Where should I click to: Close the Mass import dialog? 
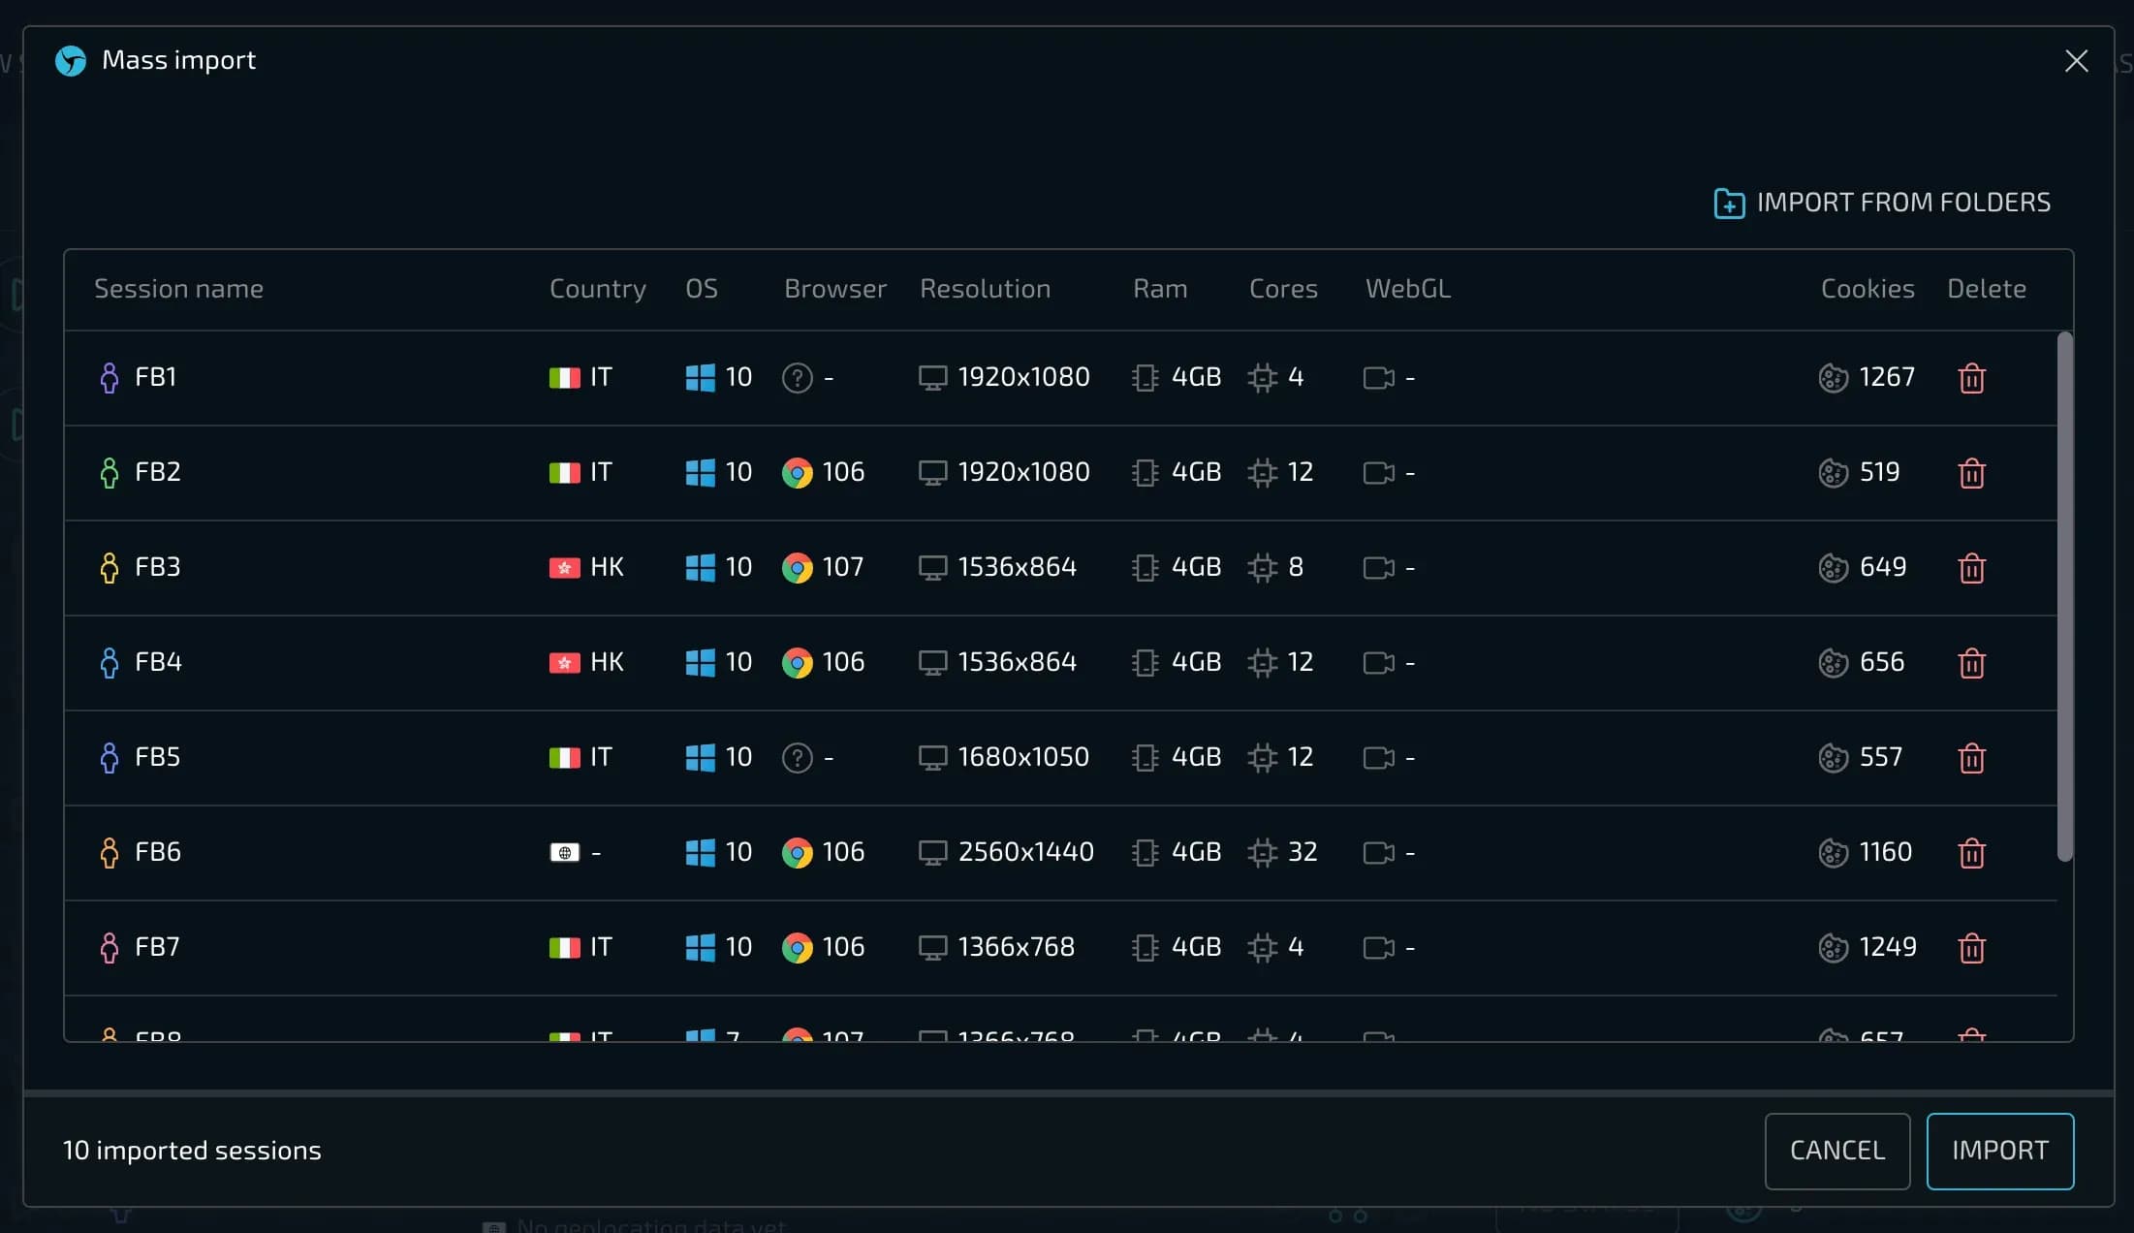click(x=2076, y=61)
